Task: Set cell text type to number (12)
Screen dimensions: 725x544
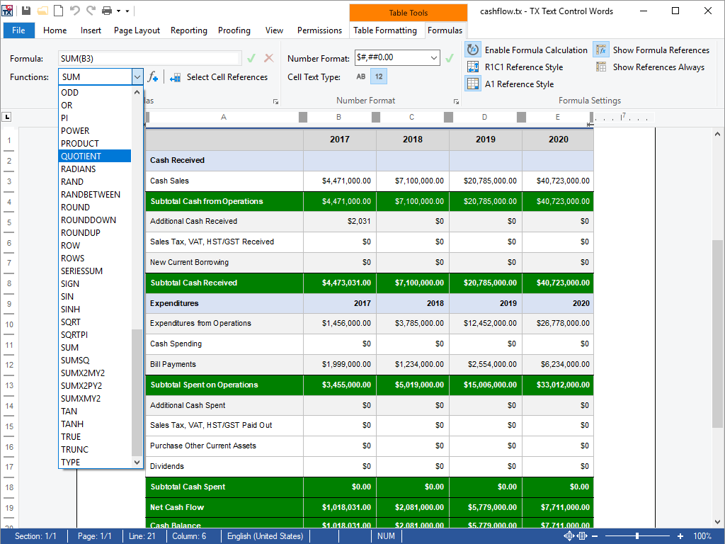Action: 379,76
